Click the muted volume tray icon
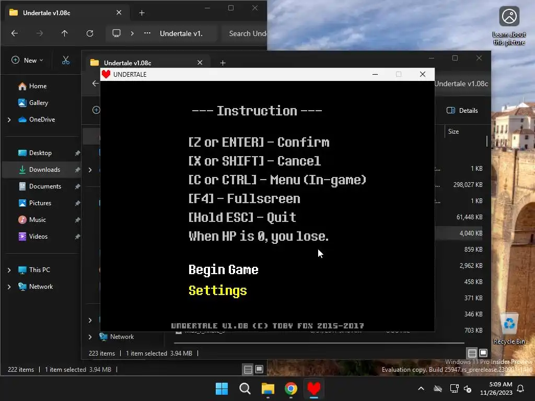Image resolution: width=535 pixels, height=401 pixels. 468,388
